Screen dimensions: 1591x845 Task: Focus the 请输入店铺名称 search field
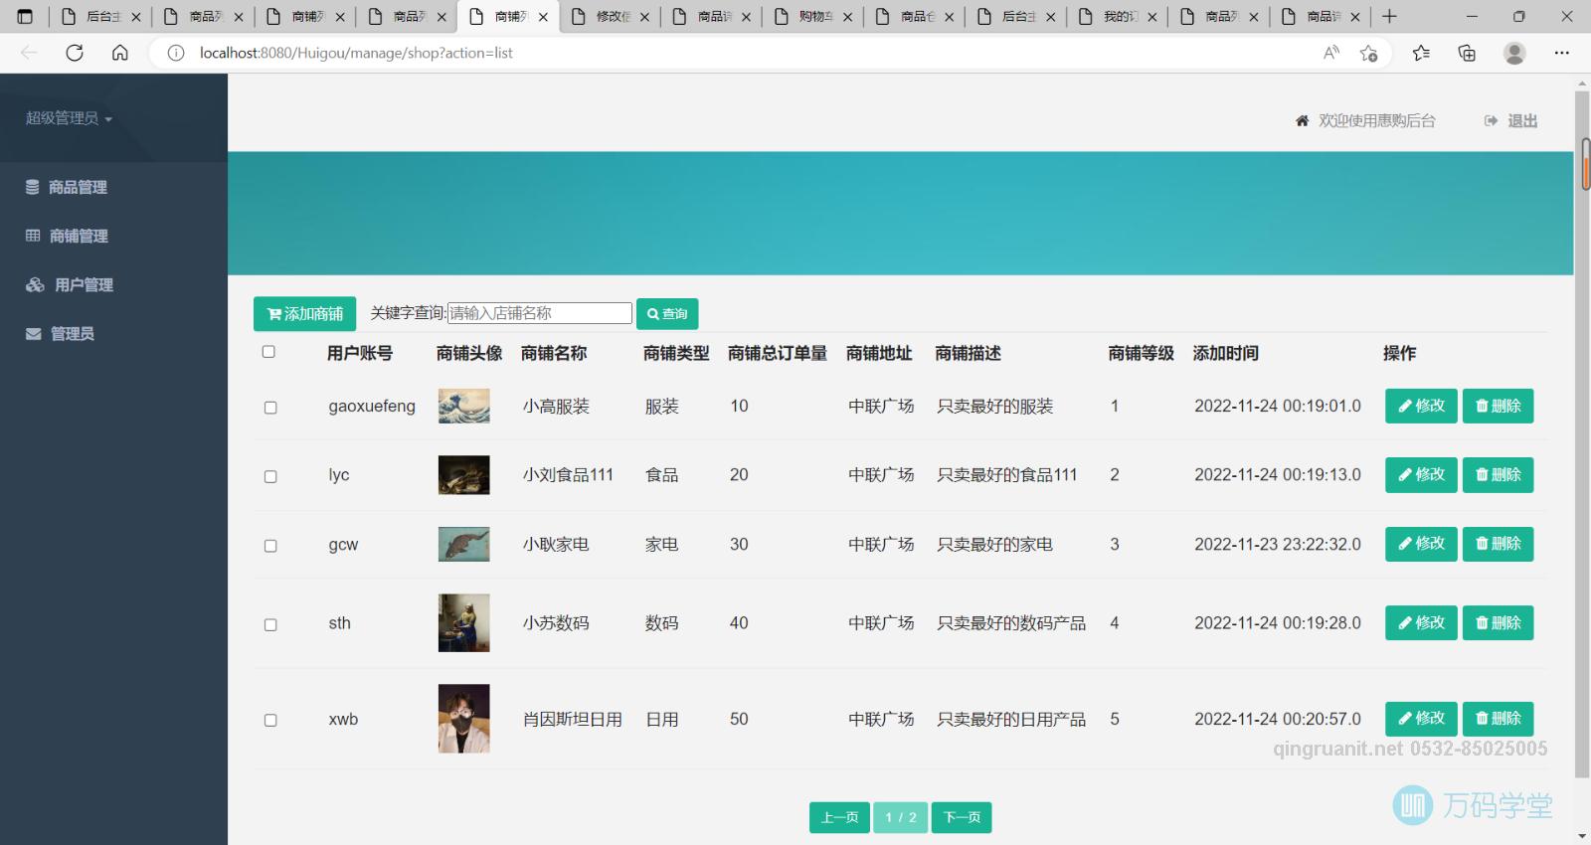tap(540, 313)
